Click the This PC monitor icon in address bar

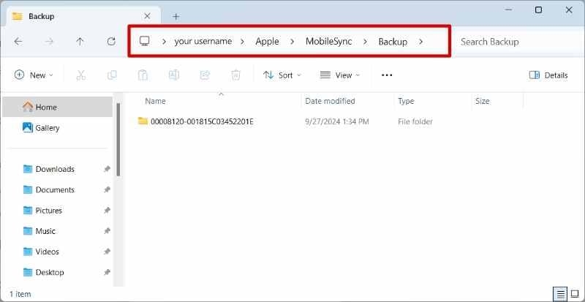click(144, 41)
